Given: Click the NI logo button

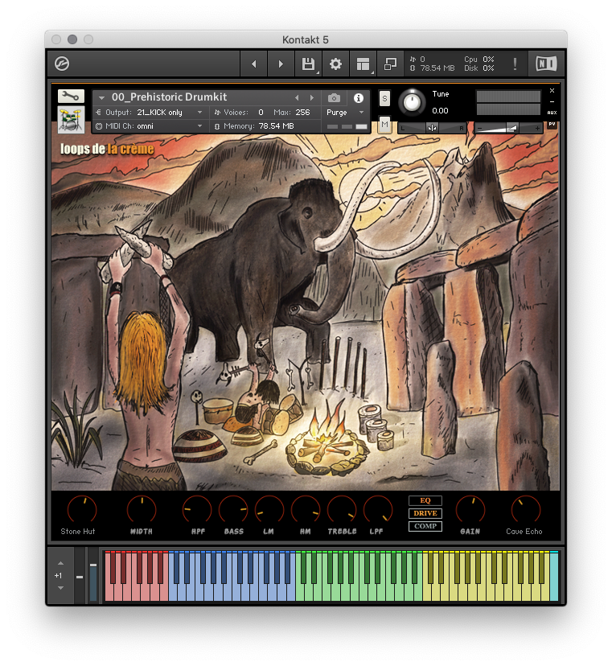Looking at the screenshot, I should pos(546,64).
